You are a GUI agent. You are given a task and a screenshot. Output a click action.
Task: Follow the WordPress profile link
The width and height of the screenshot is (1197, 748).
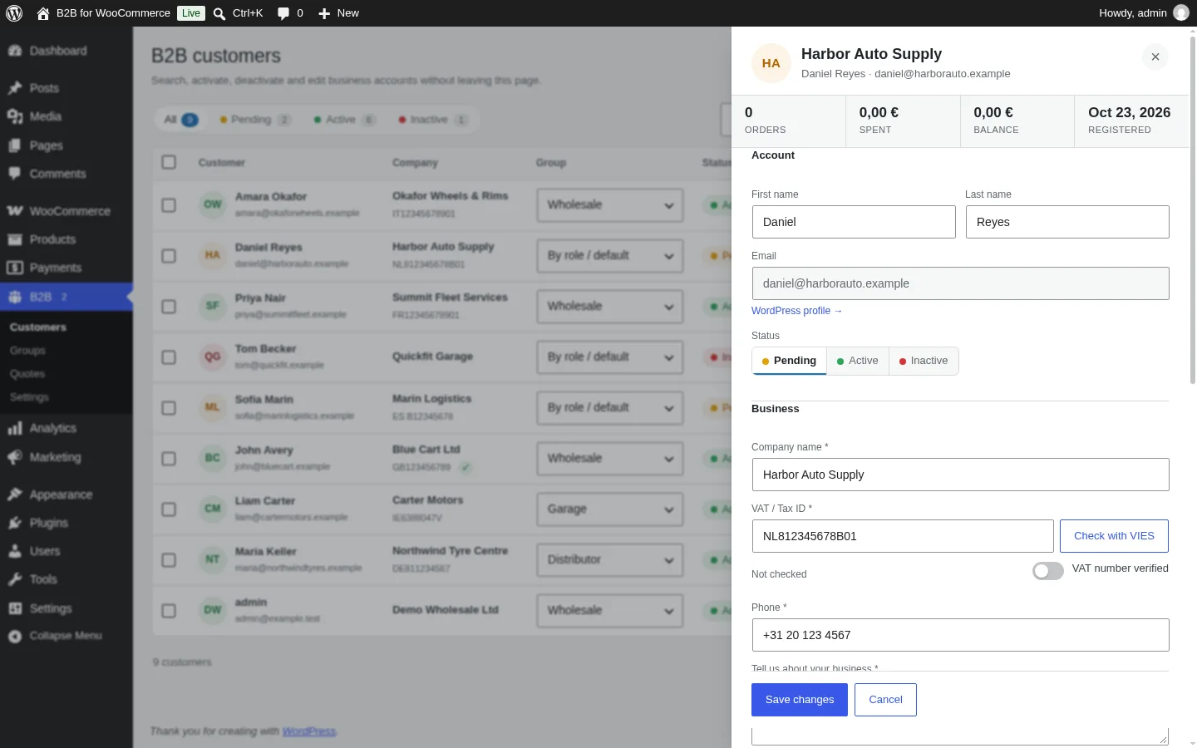pyautogui.click(x=796, y=311)
